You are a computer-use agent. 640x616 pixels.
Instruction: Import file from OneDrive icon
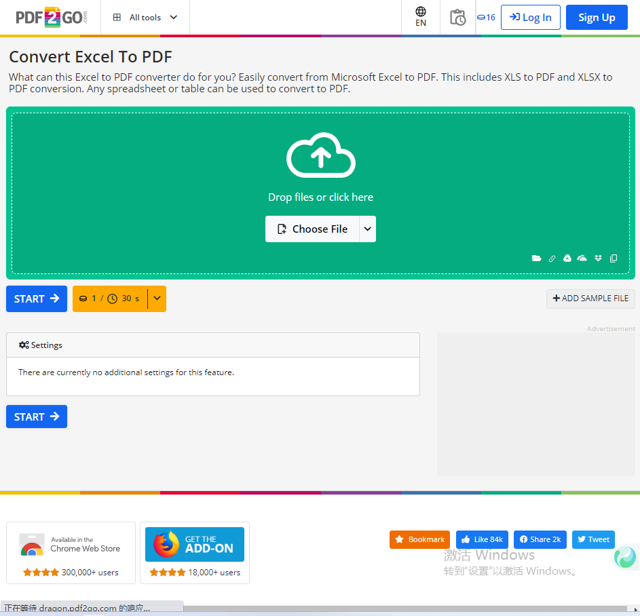pos(582,258)
